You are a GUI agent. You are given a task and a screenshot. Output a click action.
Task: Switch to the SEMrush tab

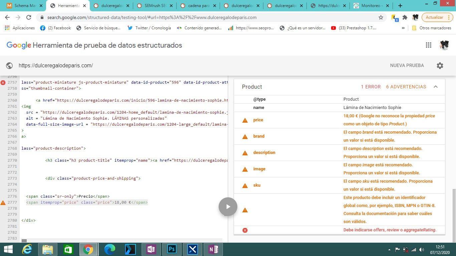pyautogui.click(x=155, y=6)
